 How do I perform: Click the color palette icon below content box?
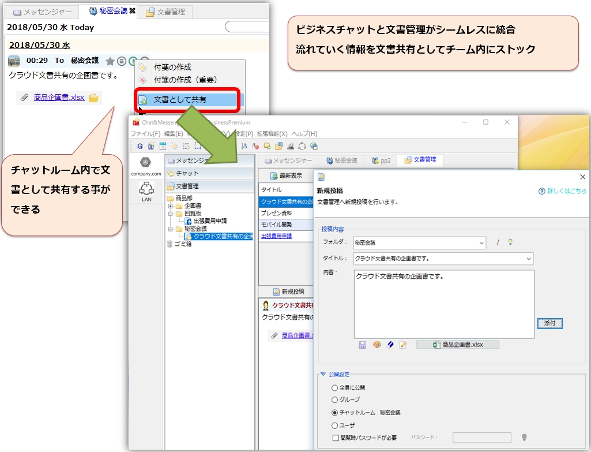click(x=377, y=345)
